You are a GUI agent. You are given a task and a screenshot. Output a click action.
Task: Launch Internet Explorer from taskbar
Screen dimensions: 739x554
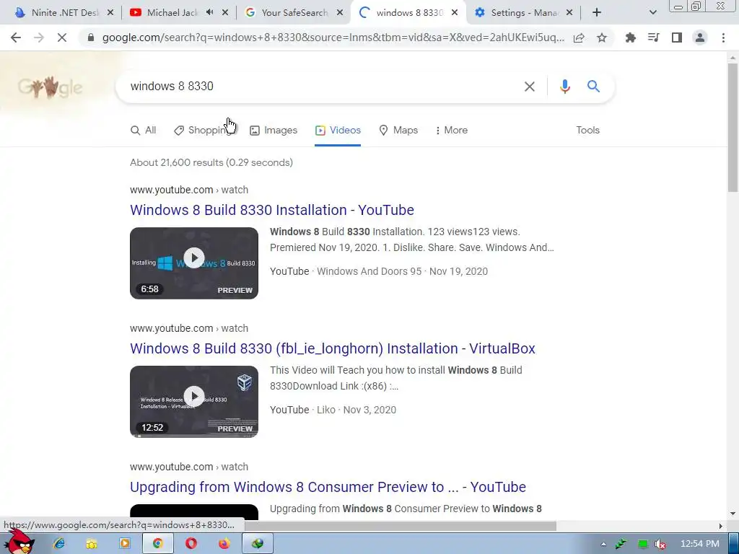(x=59, y=544)
